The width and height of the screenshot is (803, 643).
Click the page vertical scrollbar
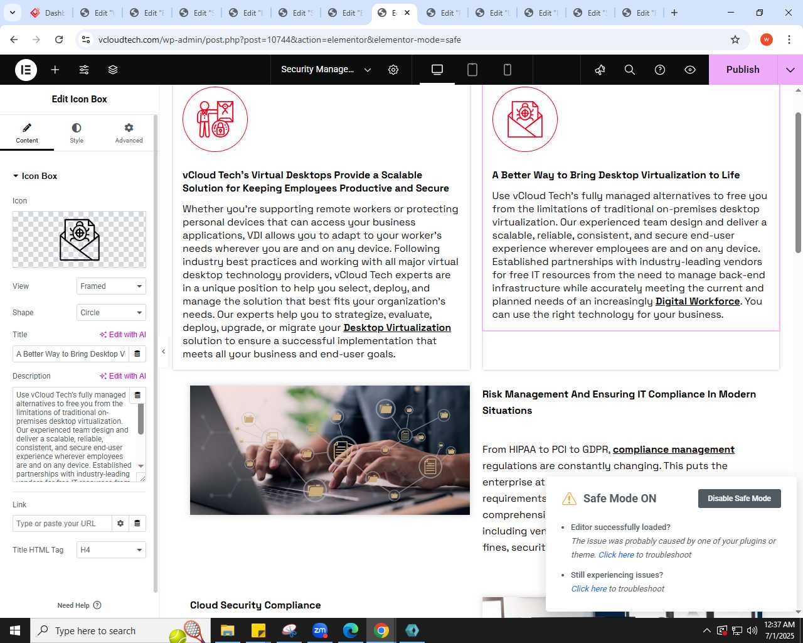pyautogui.click(x=798, y=182)
